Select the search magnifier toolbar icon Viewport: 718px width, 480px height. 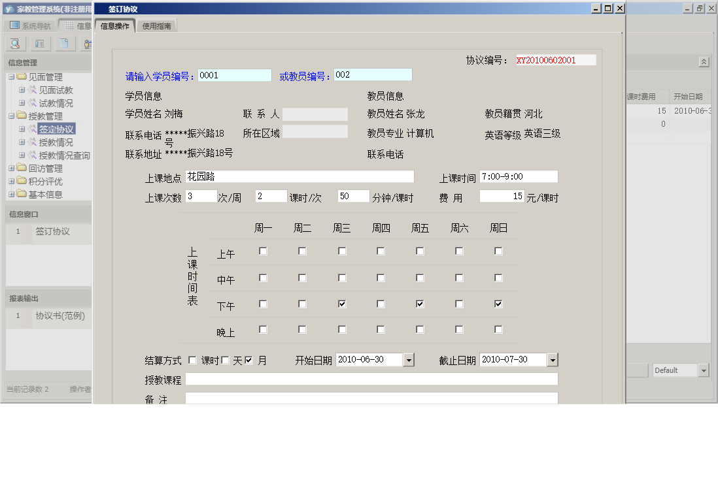pyautogui.click(x=14, y=43)
